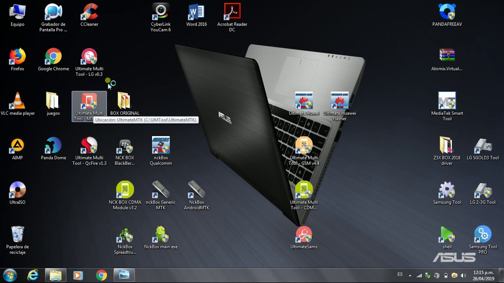Launch Ultimate Huawei Flasher shortcut
This screenshot has height=283, width=504.
pos(340,107)
